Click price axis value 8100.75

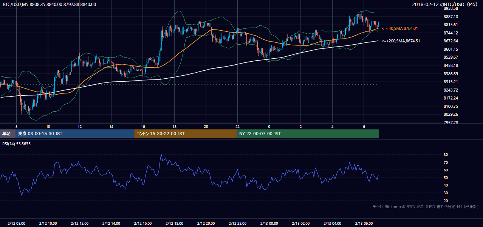pyautogui.click(x=450, y=106)
